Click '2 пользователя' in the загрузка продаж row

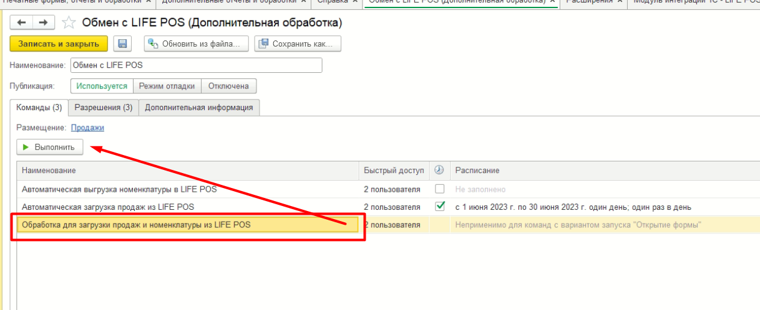(392, 207)
